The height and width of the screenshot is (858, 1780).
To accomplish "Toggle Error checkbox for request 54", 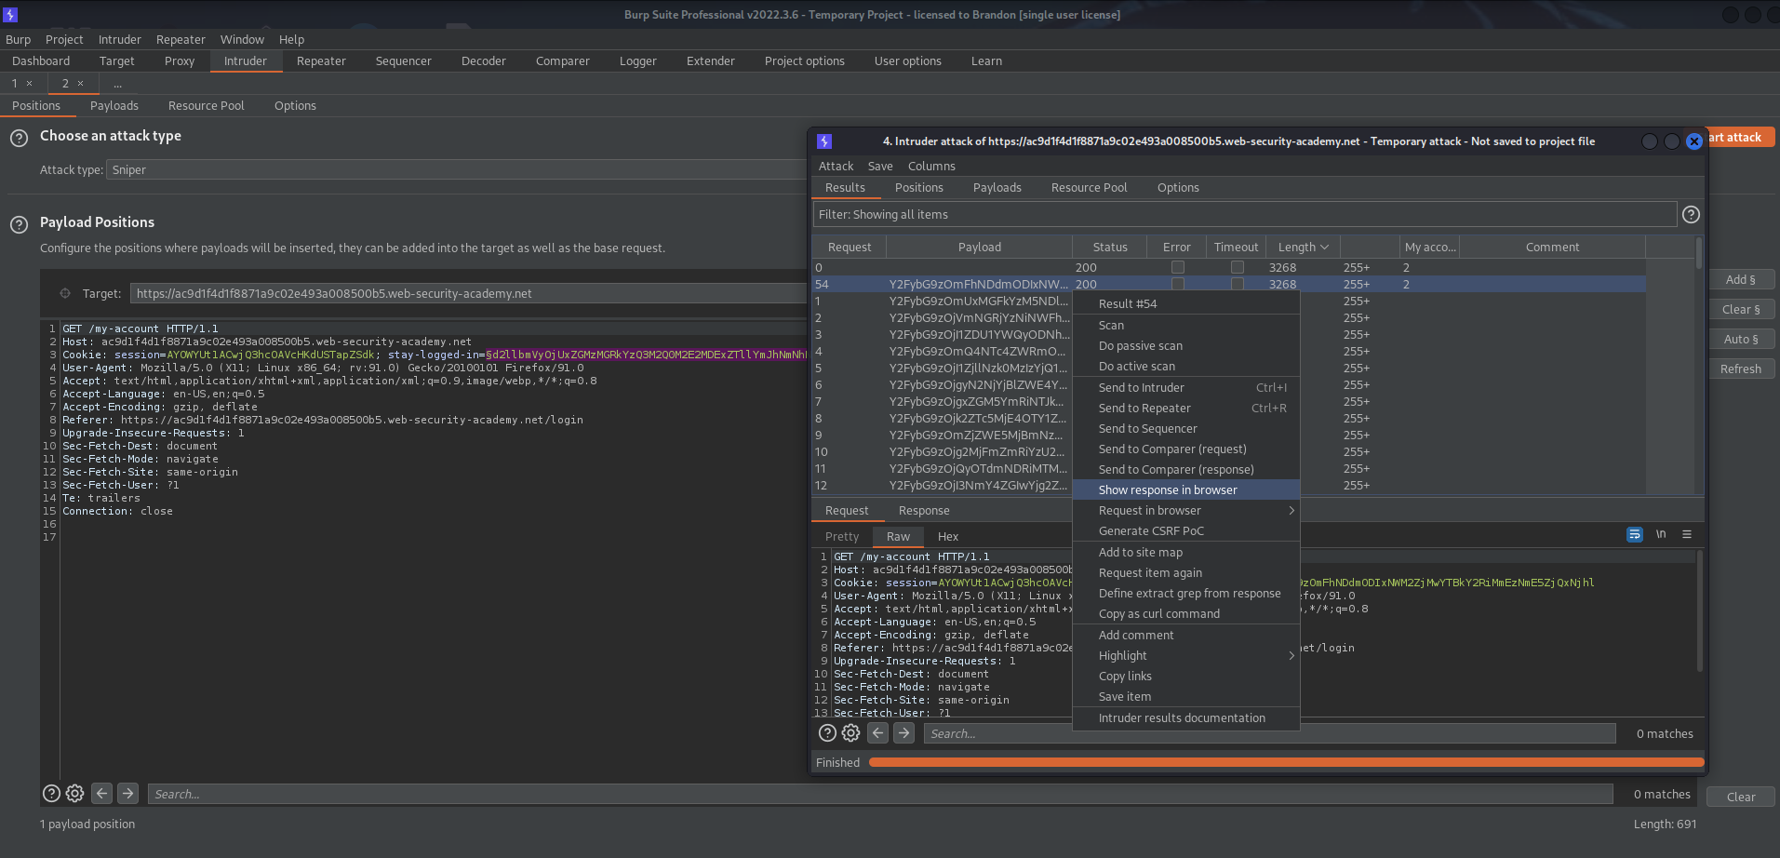I will pyautogui.click(x=1177, y=284).
